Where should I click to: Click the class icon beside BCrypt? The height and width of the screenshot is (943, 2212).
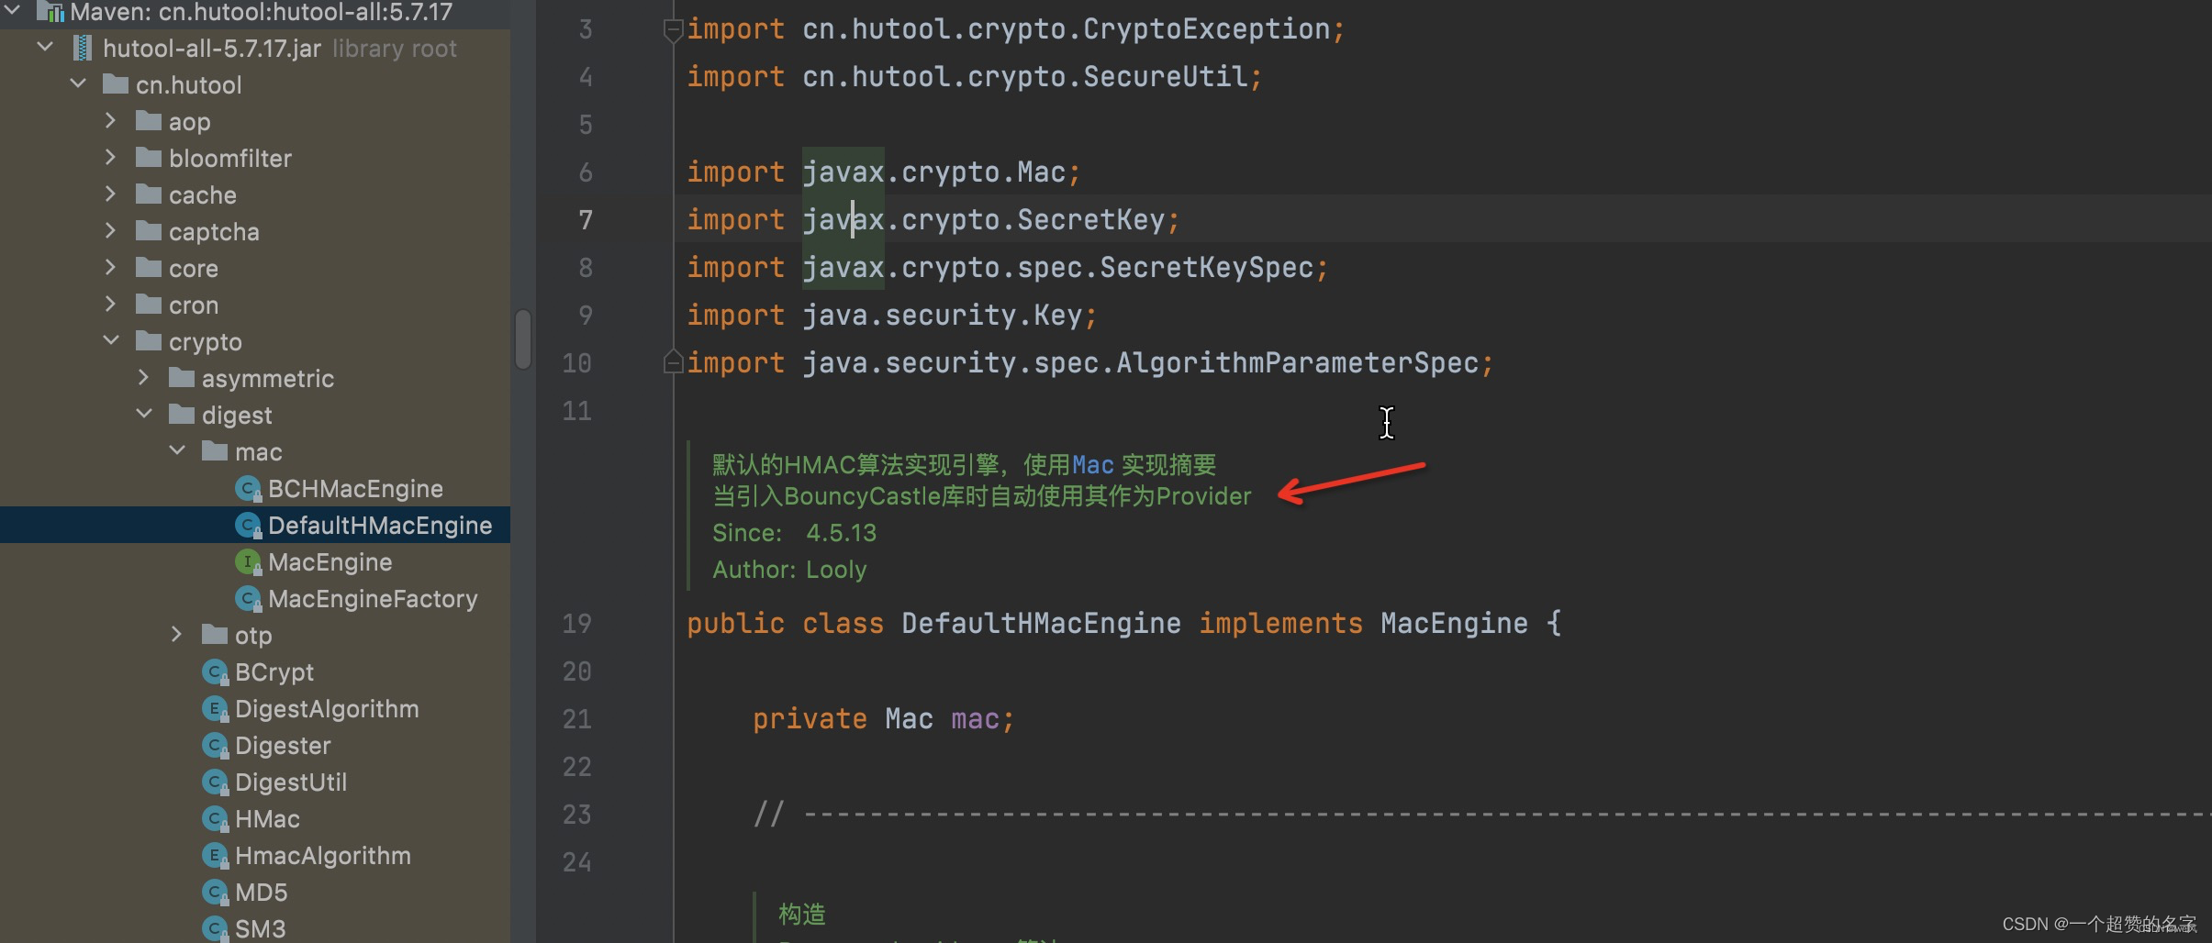pos(215,671)
